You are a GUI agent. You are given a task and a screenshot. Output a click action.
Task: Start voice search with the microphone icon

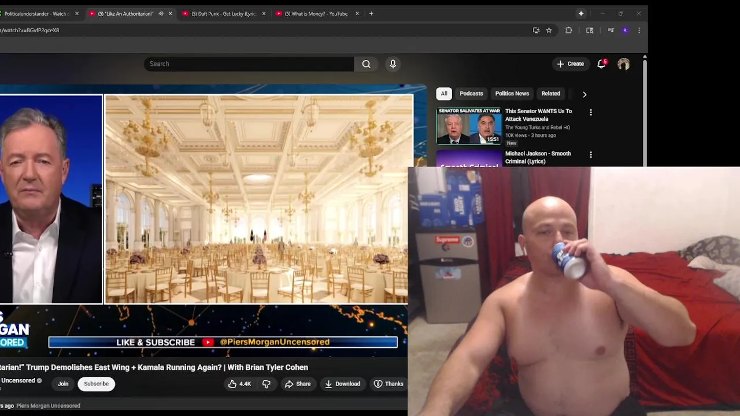click(393, 64)
